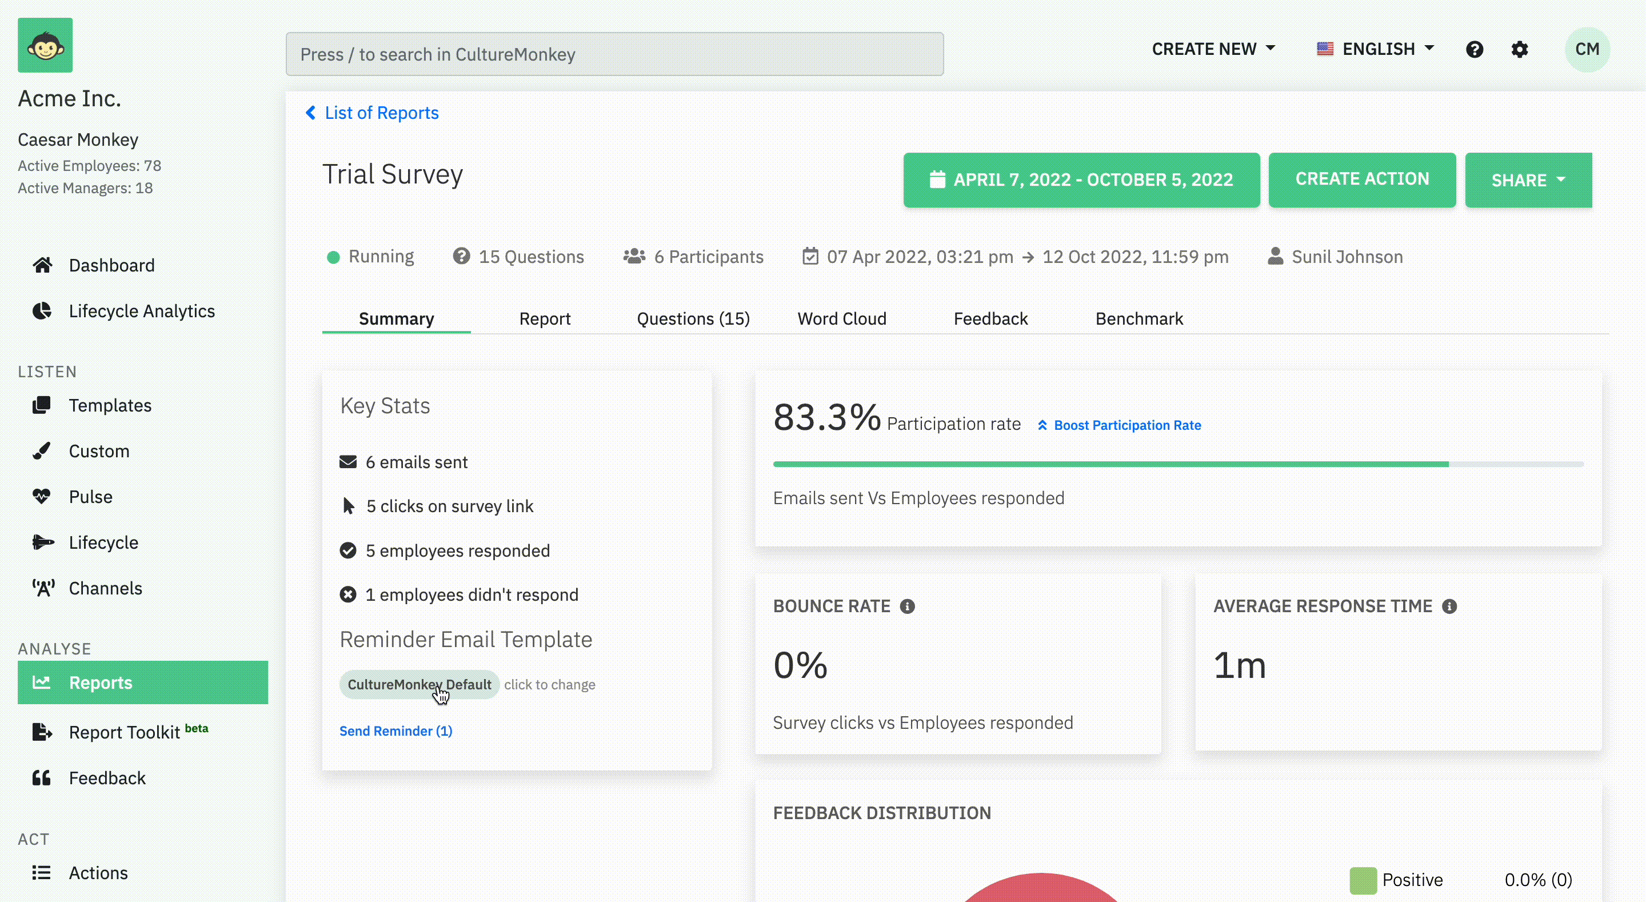The image size is (1646, 902).
Task: Switch to the Benchmark tab
Action: (1140, 319)
